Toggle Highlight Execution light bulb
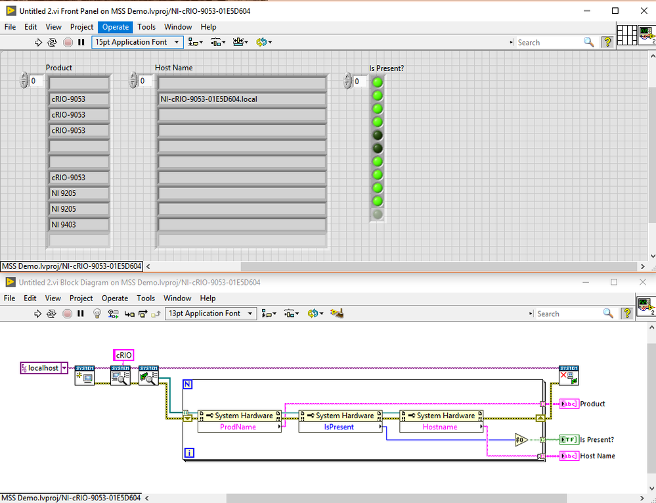656x503 pixels. (x=97, y=313)
